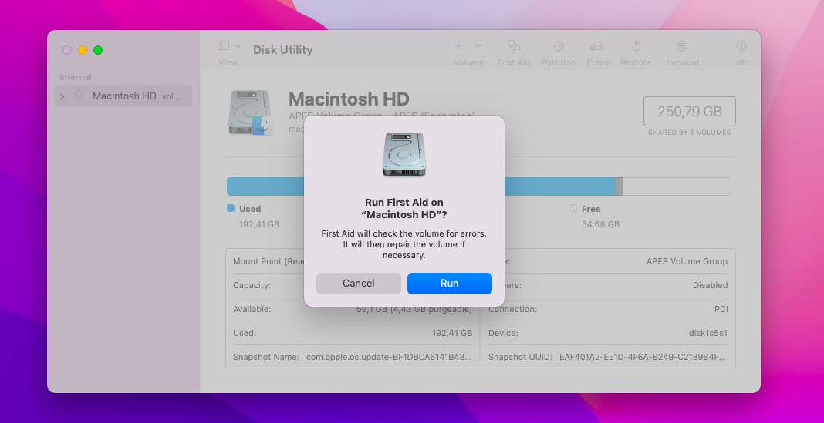Remove a volume with the minus icon
The height and width of the screenshot is (423, 824).
[478, 46]
